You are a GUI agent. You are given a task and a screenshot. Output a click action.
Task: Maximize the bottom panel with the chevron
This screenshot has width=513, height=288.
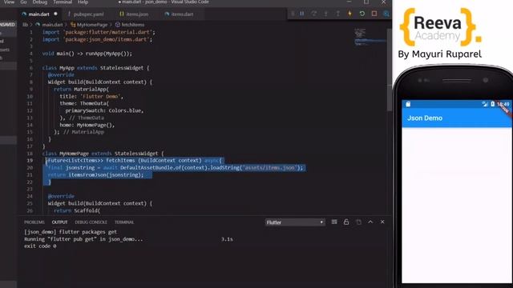370,222
